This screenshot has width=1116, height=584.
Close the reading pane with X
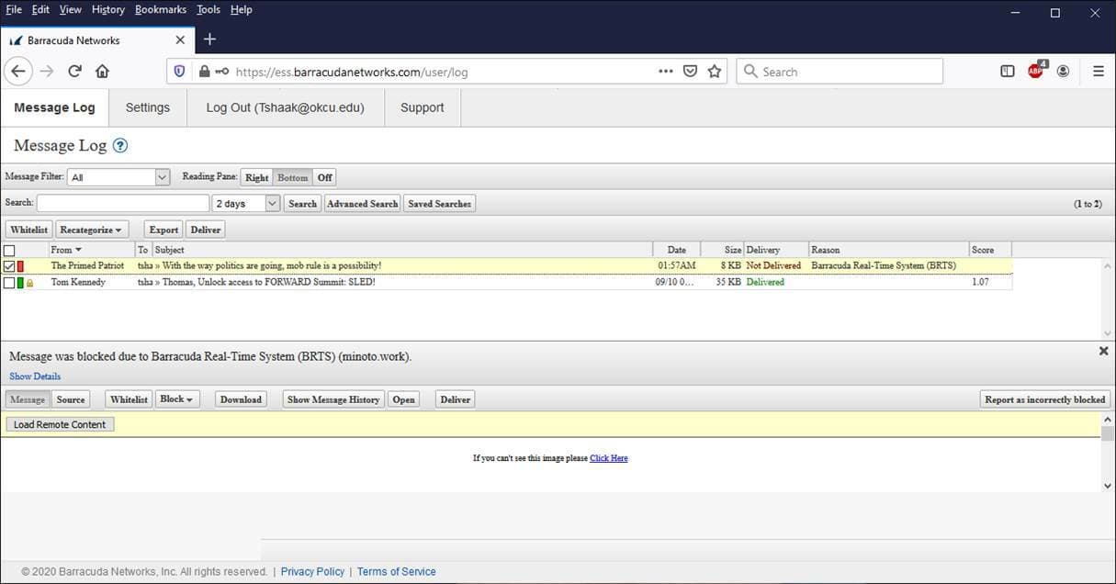1103,351
